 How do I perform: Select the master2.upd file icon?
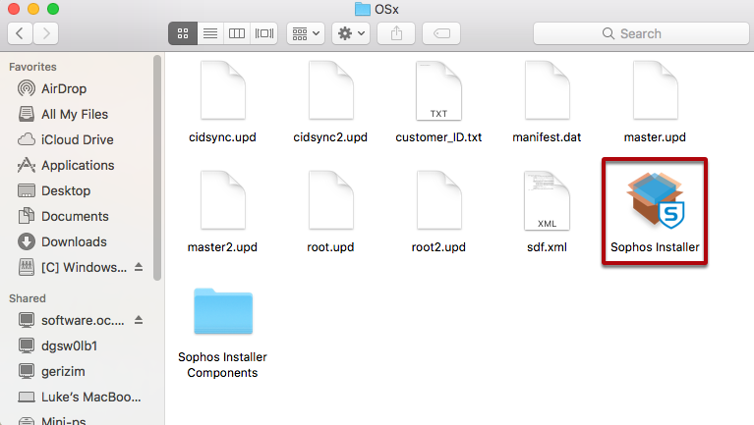(222, 200)
